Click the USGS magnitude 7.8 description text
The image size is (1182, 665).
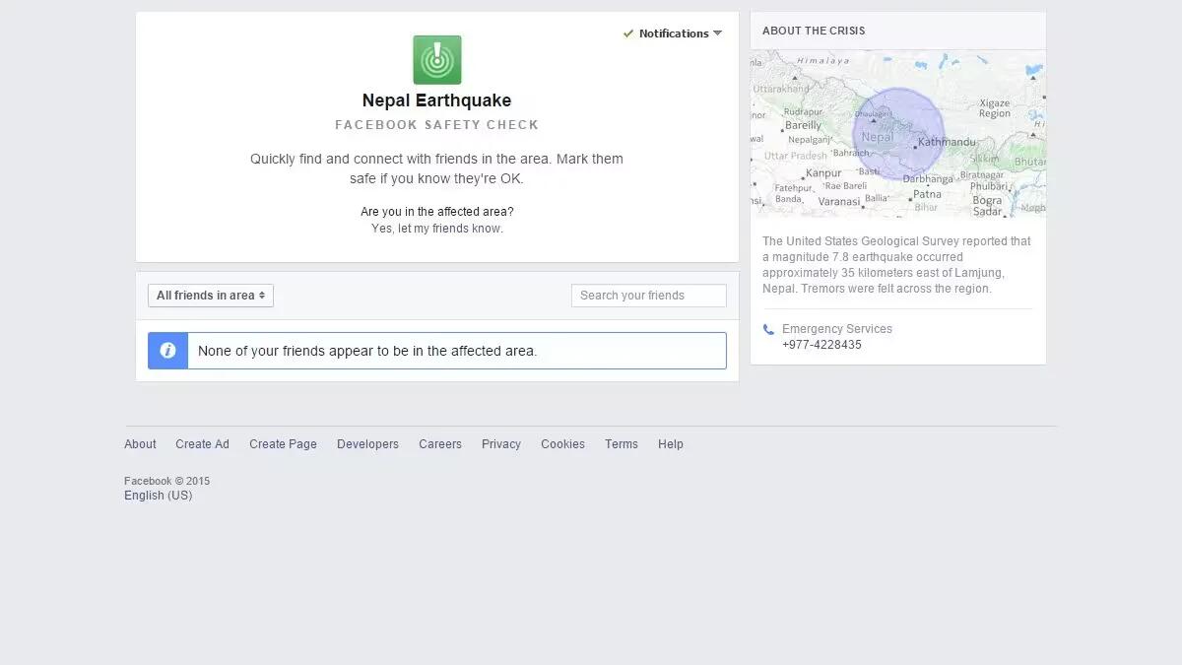tap(897, 265)
